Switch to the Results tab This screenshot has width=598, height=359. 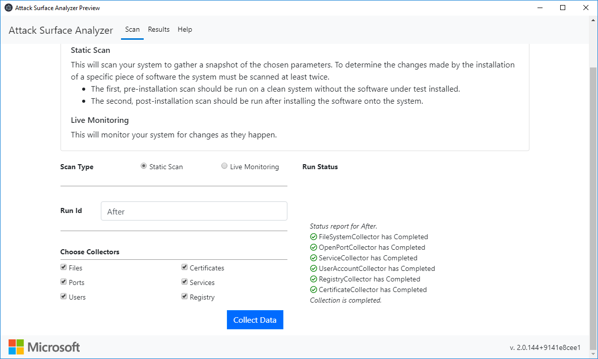tap(159, 30)
